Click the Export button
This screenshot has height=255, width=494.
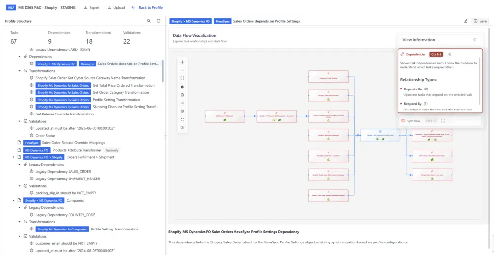(x=92, y=8)
